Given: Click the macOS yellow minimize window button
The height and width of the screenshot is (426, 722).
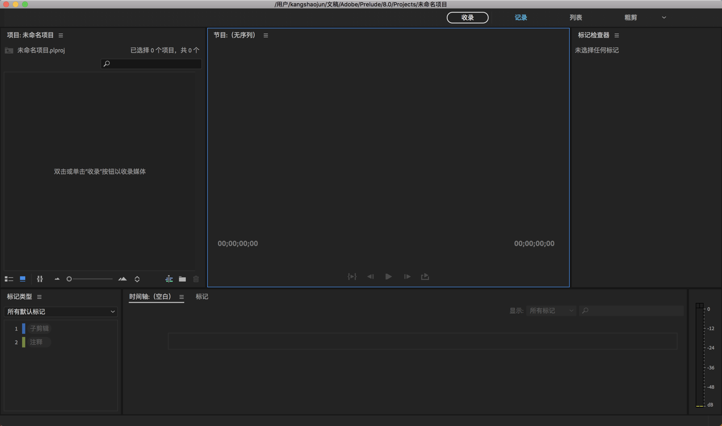Looking at the screenshot, I should pos(15,4).
